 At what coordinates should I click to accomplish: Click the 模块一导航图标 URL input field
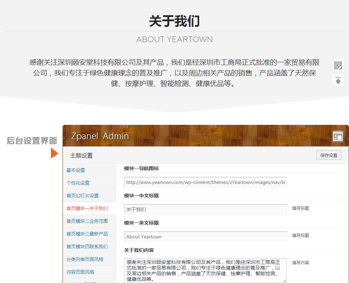click(206, 182)
